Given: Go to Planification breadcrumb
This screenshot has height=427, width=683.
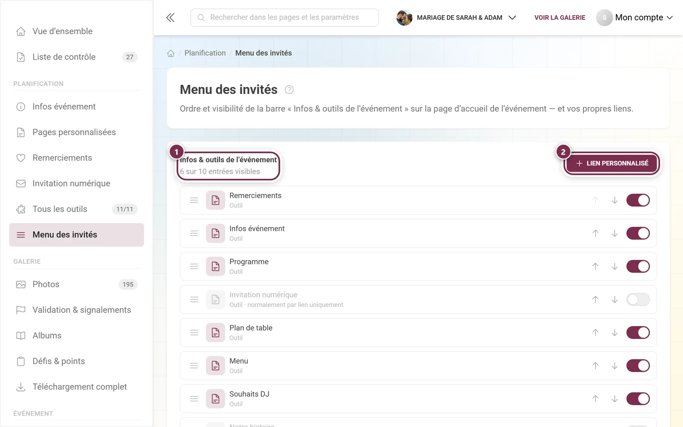Looking at the screenshot, I should (x=205, y=53).
